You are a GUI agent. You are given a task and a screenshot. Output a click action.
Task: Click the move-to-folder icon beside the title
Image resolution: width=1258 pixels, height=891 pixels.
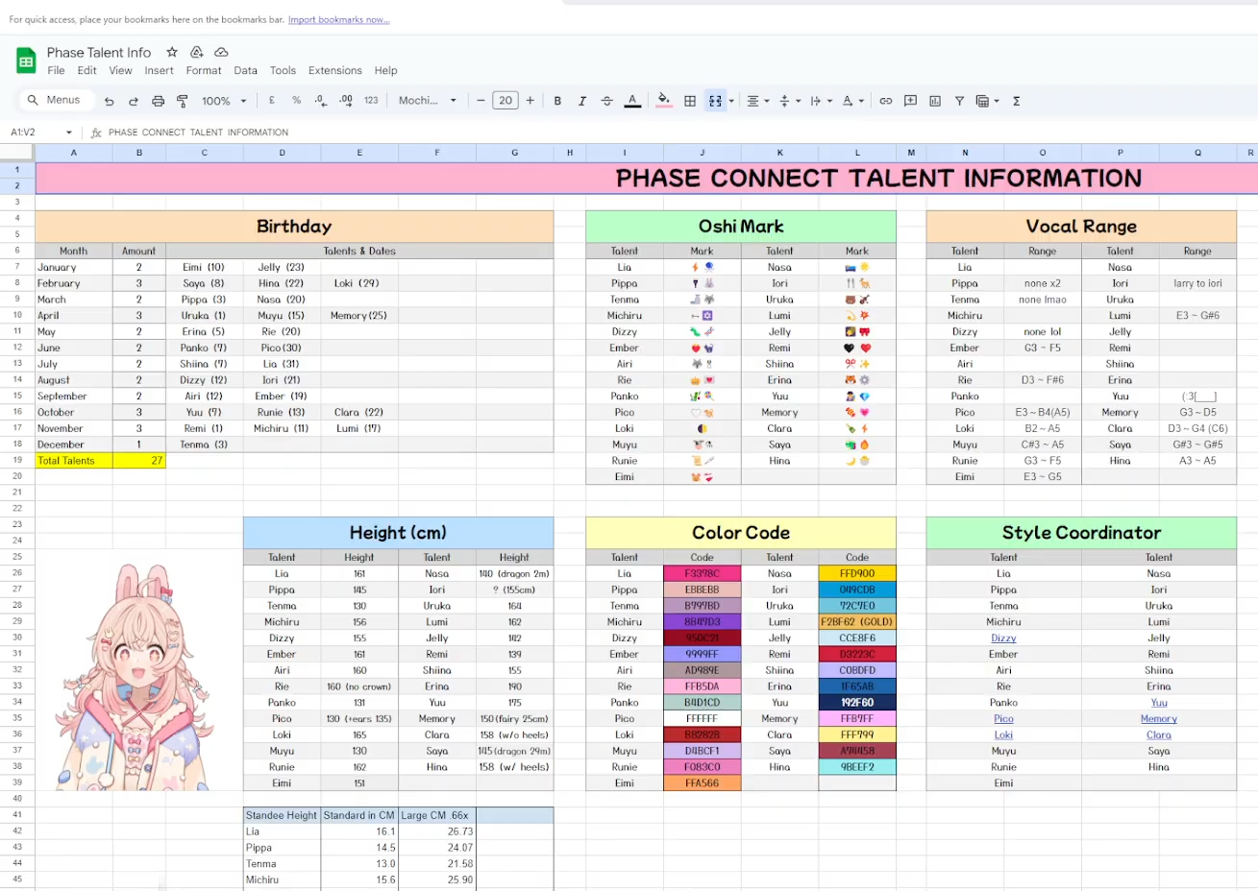pos(196,52)
